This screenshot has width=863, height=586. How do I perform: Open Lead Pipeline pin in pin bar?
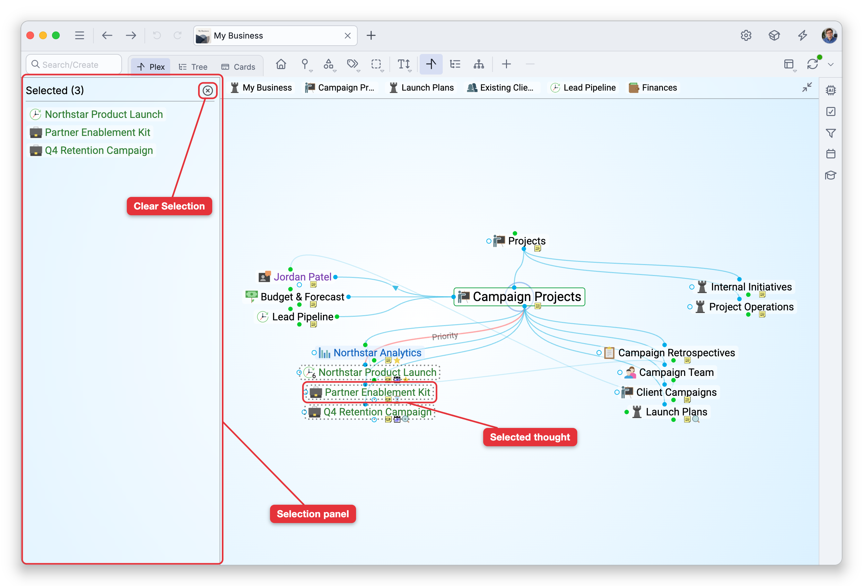tap(583, 88)
